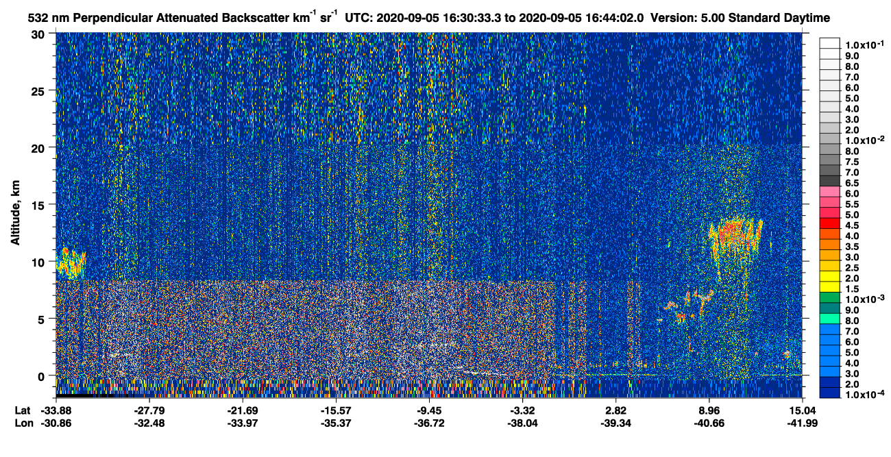The image size is (891, 457).
Task: Select latitude value '-15.57'
Action: (x=336, y=410)
